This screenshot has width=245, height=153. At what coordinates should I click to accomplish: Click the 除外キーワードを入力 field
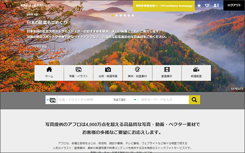pos(163,100)
